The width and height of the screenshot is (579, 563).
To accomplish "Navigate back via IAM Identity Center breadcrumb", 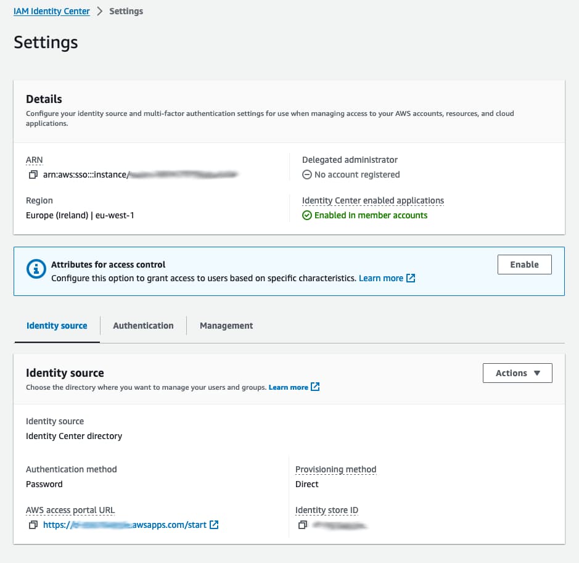I will 52,10.
